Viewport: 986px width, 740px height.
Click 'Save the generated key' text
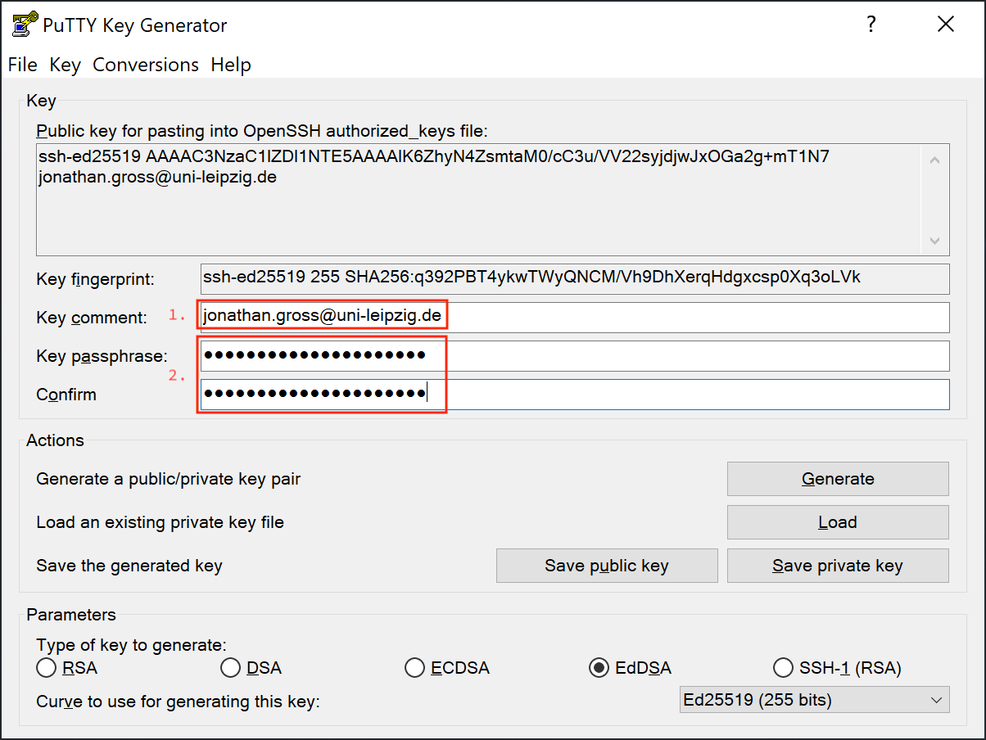pos(129,566)
